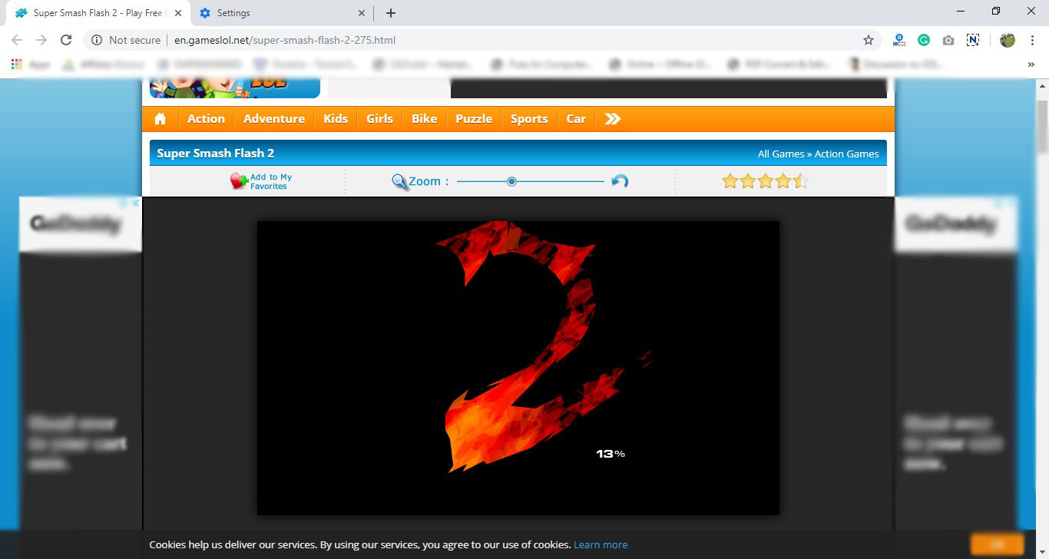
Task: Click the All Games breadcrumb link
Action: click(x=781, y=154)
